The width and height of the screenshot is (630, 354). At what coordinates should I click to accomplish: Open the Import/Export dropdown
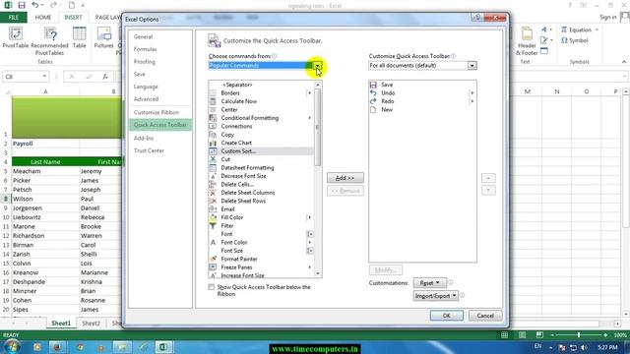point(435,296)
